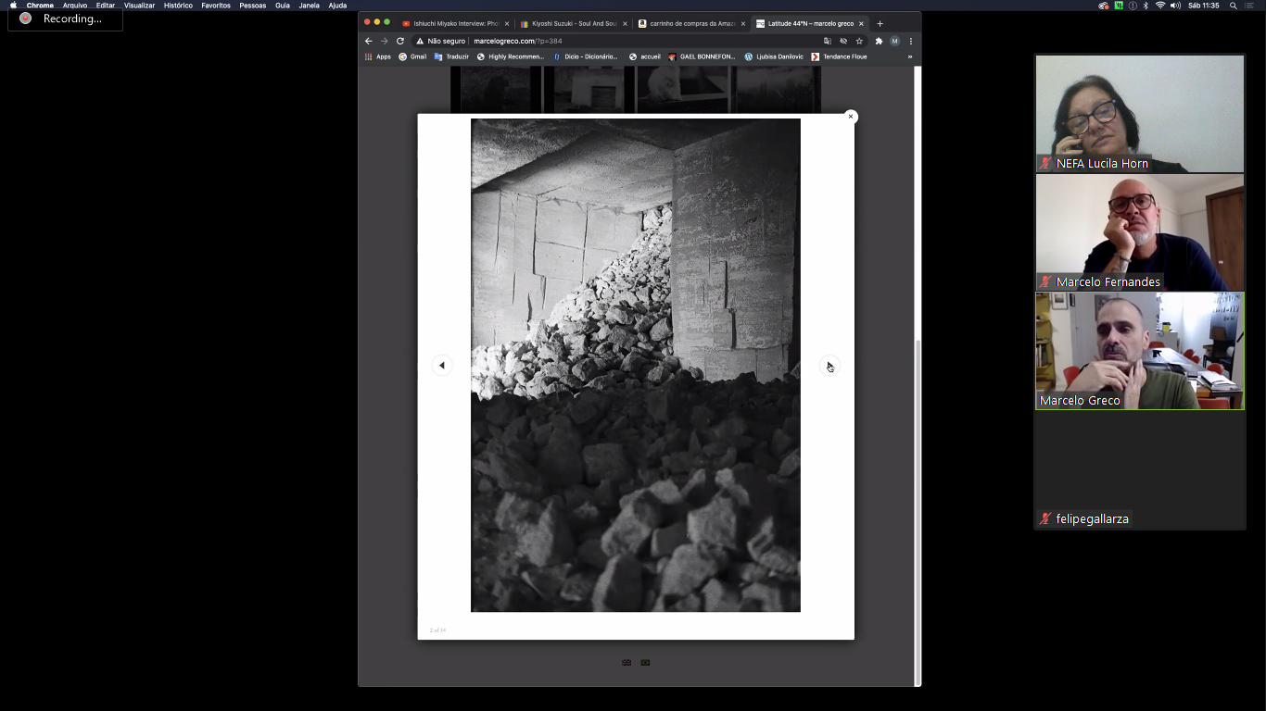The height and width of the screenshot is (711, 1266).
Task: Reload the current page in Chrome
Action: click(400, 41)
